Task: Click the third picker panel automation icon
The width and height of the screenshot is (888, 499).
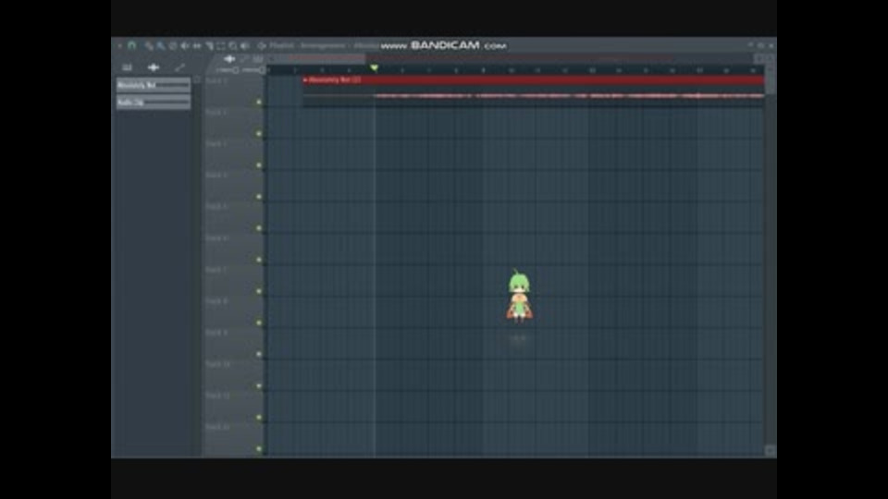Action: coord(179,67)
